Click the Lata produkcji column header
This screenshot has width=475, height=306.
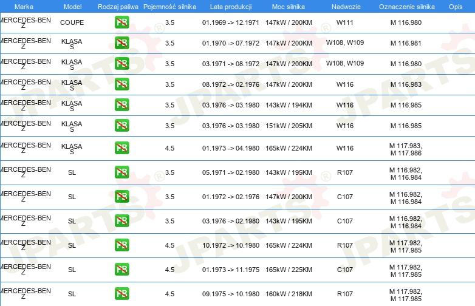click(231, 7)
